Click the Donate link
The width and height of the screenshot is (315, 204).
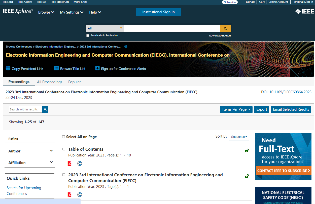[x=251, y=2]
